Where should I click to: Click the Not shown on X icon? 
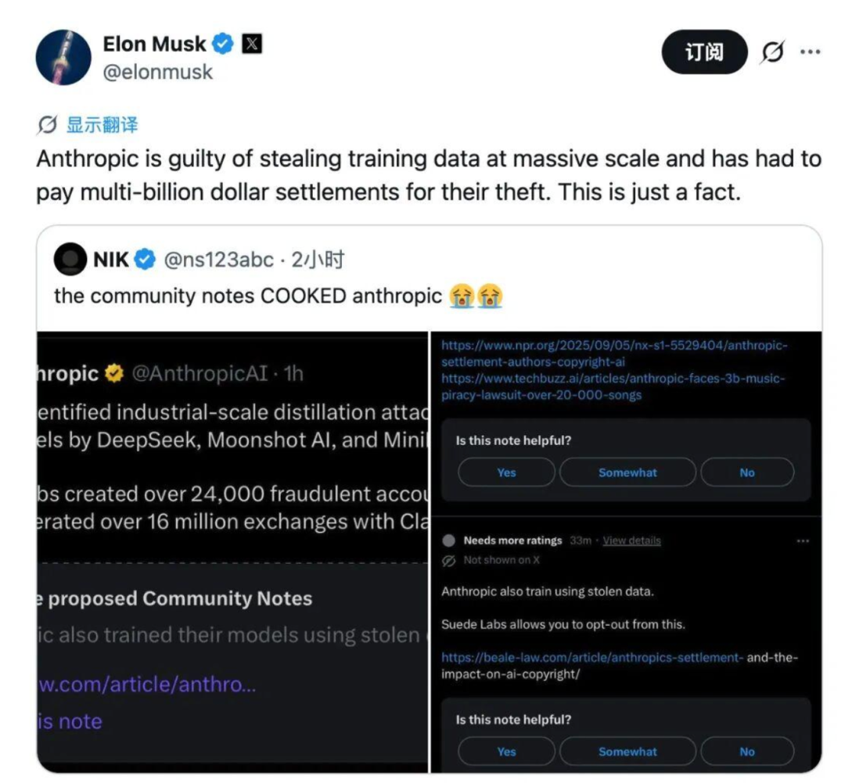pos(449,560)
